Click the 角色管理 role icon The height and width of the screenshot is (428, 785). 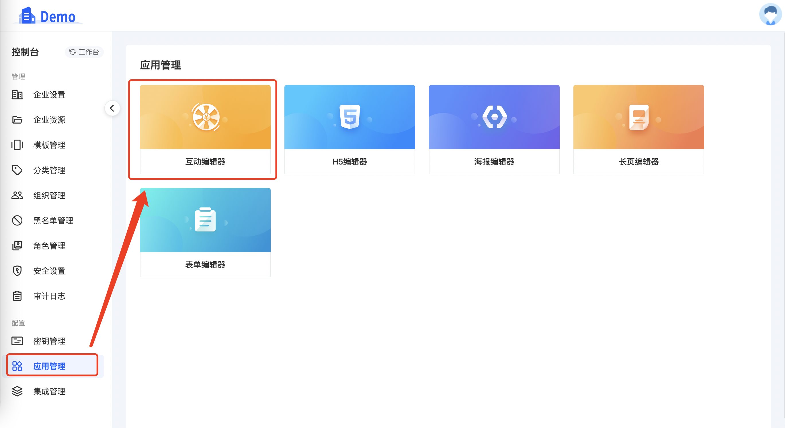[17, 245]
